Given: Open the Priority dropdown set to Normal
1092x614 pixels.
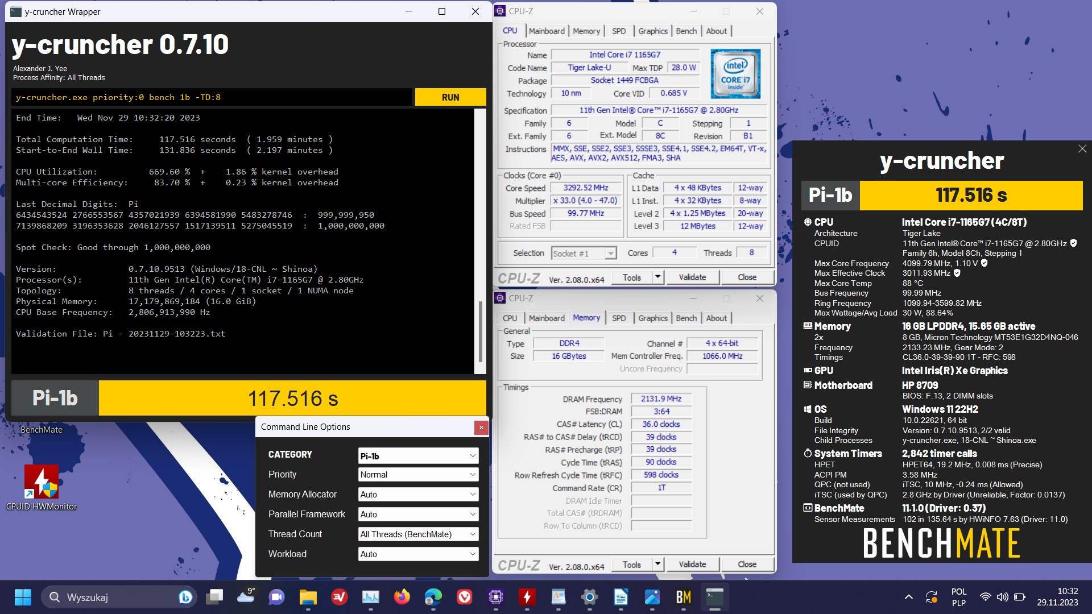Looking at the screenshot, I should point(418,475).
